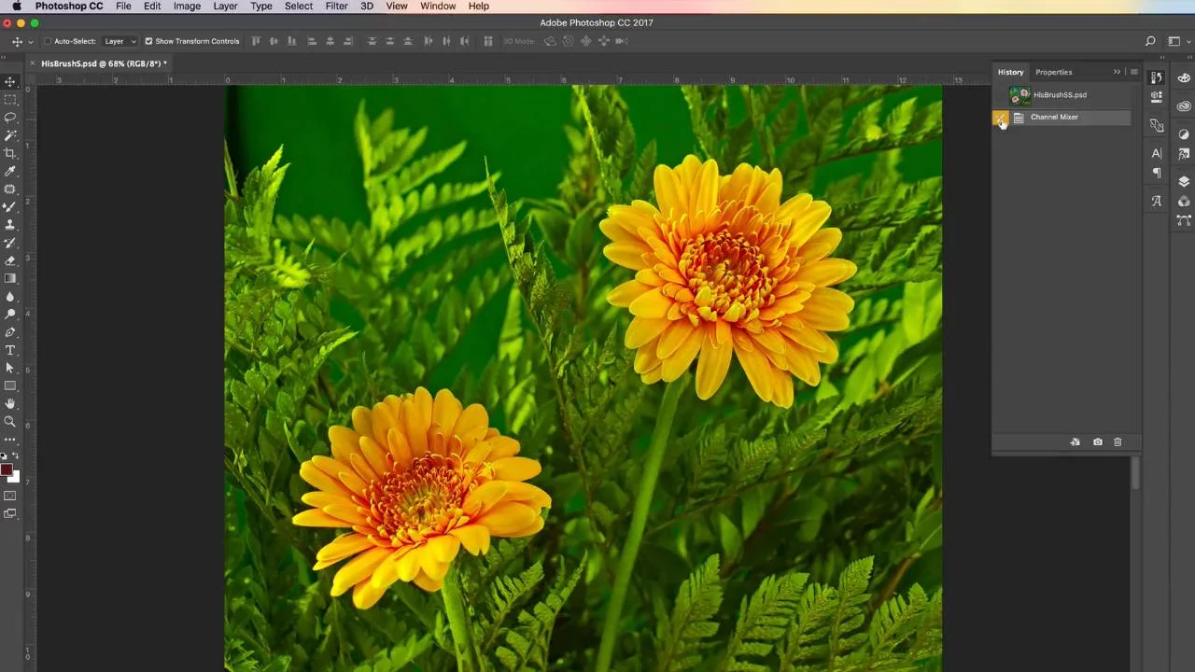
Task: Open the Color panel palette icon
Action: click(x=1184, y=77)
